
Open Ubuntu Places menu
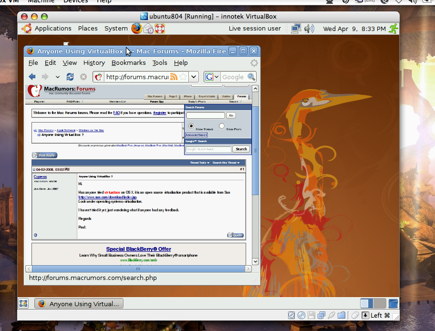88,29
